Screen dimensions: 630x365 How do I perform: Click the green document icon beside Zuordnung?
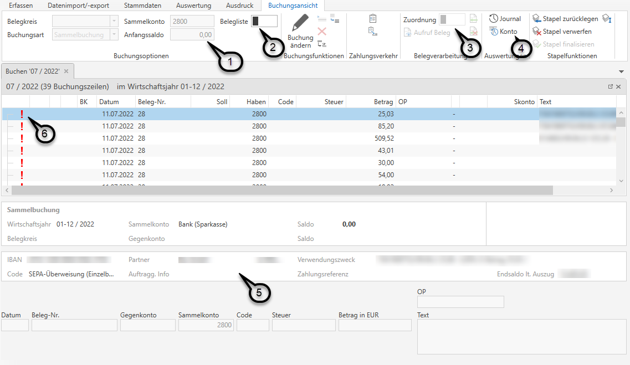point(473,19)
